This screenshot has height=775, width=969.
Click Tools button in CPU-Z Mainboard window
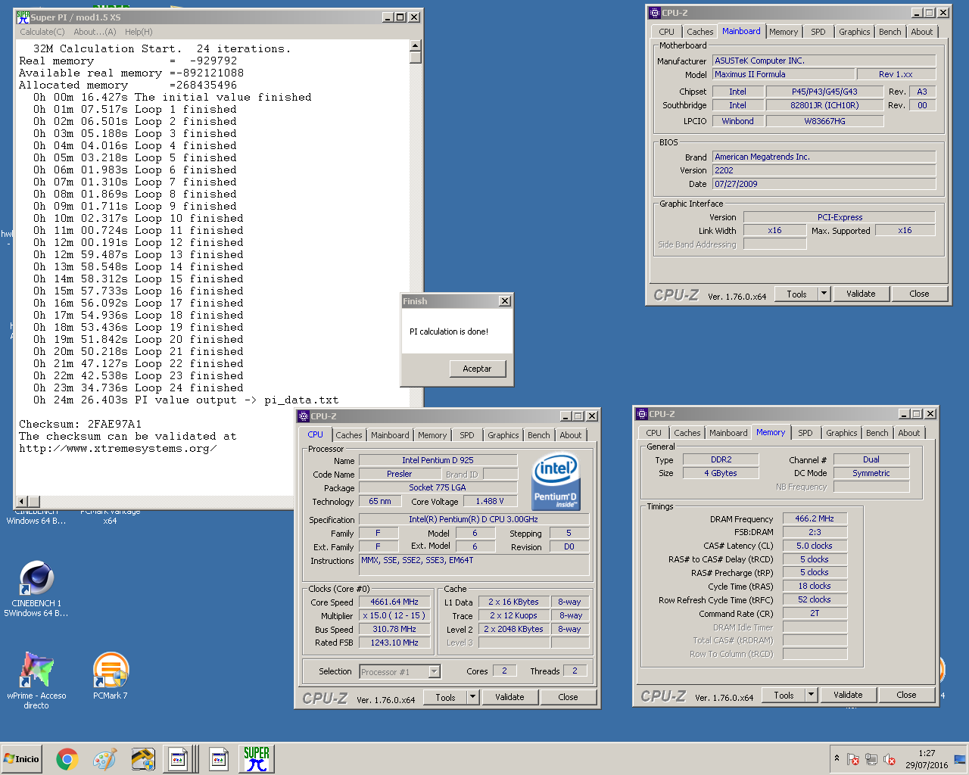[796, 294]
